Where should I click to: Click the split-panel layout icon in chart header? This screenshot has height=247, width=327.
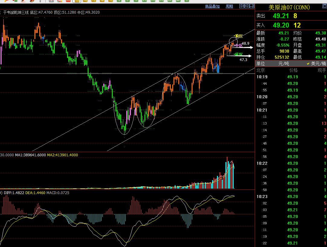tap(252, 6)
